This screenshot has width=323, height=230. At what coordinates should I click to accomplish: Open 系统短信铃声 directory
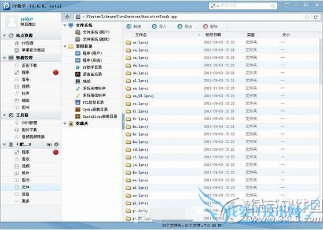click(91, 95)
